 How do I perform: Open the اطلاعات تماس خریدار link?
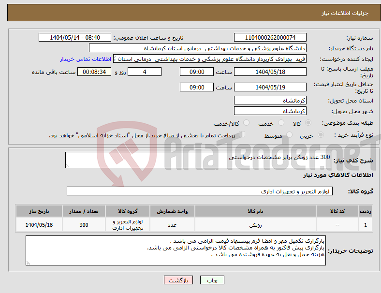(x=86, y=59)
